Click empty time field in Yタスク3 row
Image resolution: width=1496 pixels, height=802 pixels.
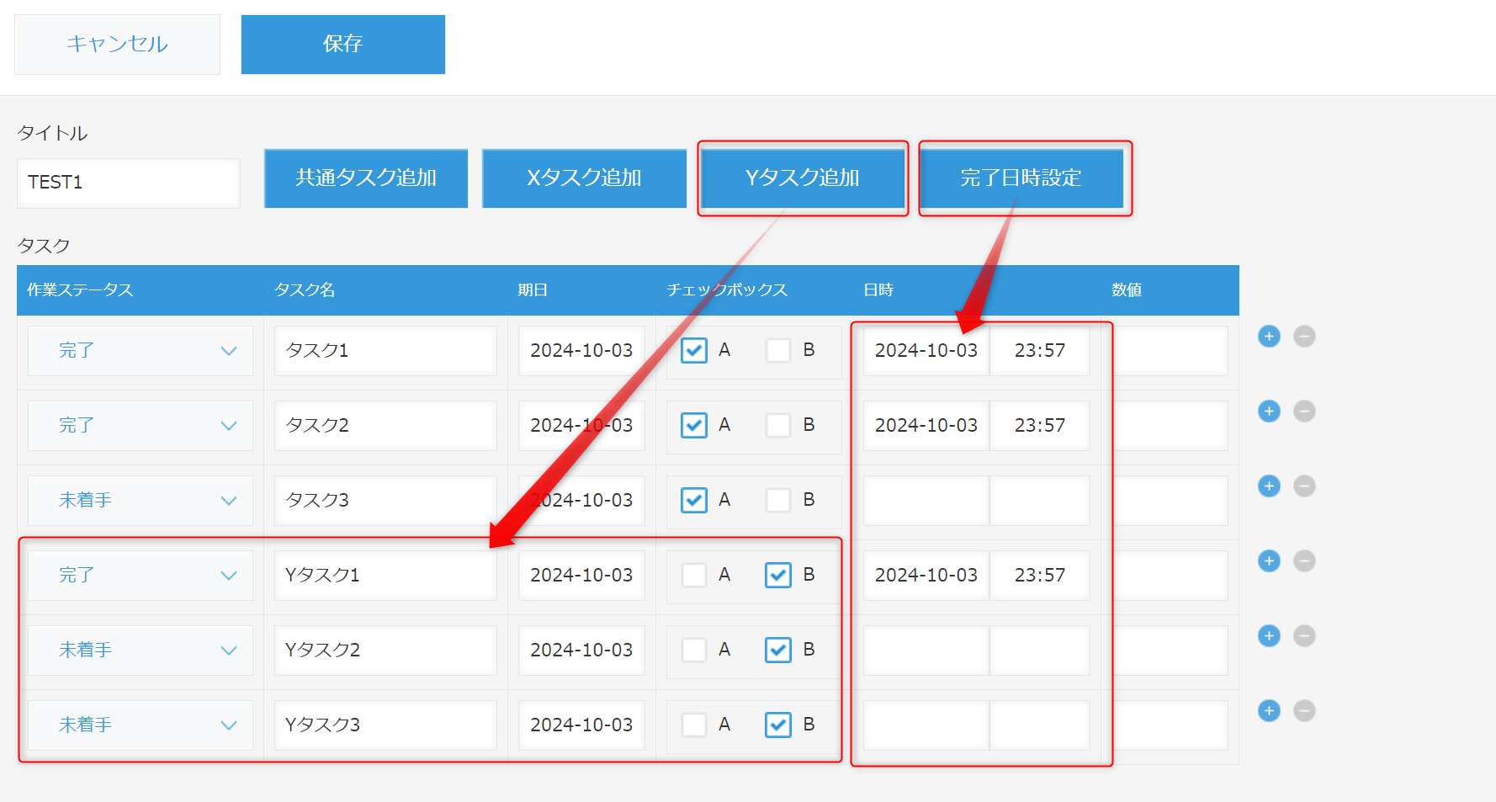point(1040,725)
